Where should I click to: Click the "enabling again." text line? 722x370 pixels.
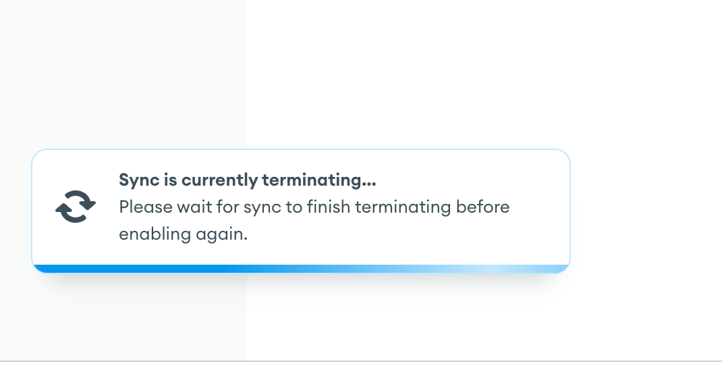tap(184, 234)
